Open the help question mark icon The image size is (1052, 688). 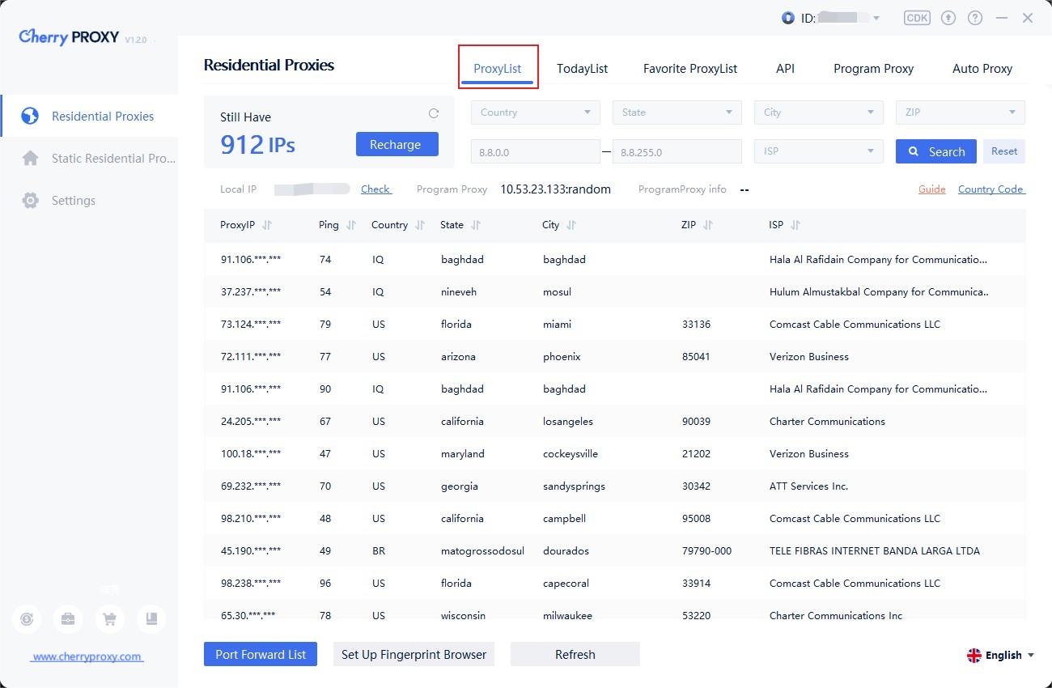click(975, 18)
